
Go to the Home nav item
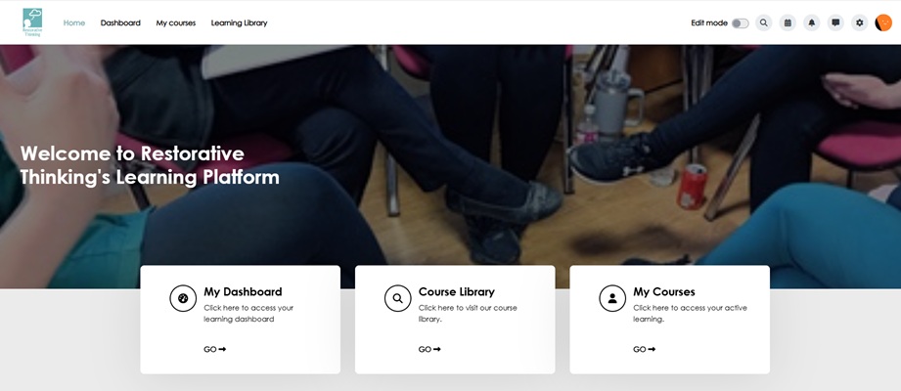(x=74, y=22)
